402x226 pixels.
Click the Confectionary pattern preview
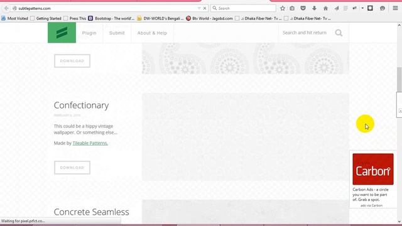[246, 137]
